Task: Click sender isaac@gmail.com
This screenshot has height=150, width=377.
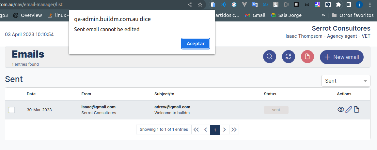Action: (x=99, y=107)
